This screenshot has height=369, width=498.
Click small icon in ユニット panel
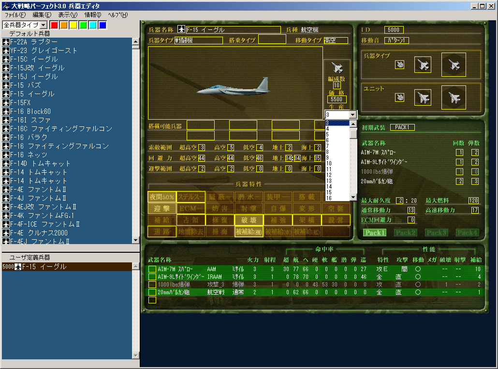[x=399, y=97]
